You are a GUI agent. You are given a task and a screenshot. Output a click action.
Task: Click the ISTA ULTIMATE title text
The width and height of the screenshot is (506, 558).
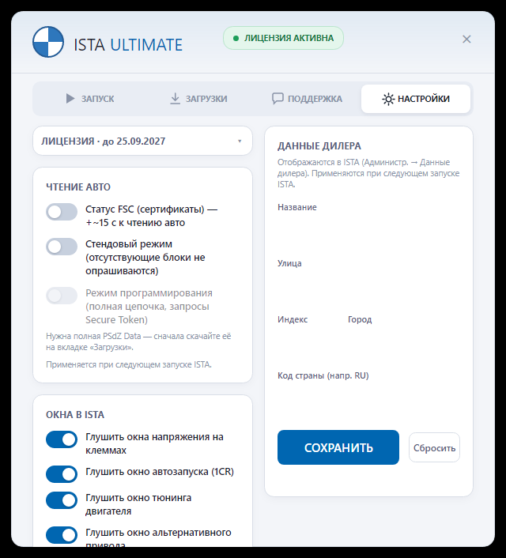point(128,45)
